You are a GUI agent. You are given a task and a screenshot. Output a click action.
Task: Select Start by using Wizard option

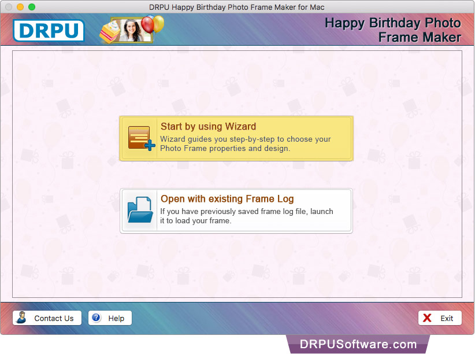pyautogui.click(x=236, y=138)
